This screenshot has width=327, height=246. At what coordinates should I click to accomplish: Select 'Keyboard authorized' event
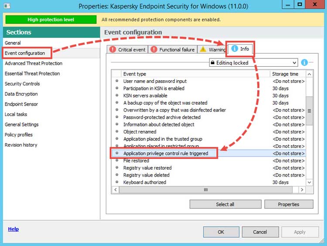pos(208,182)
